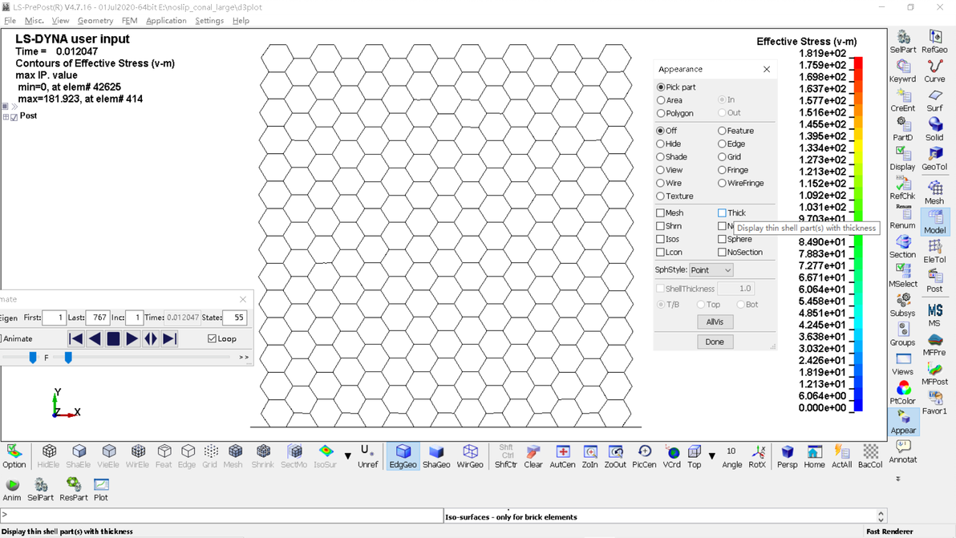The image size is (956, 538).
Task: Click the Option icon in bottom toolbar
Action: pos(14,456)
